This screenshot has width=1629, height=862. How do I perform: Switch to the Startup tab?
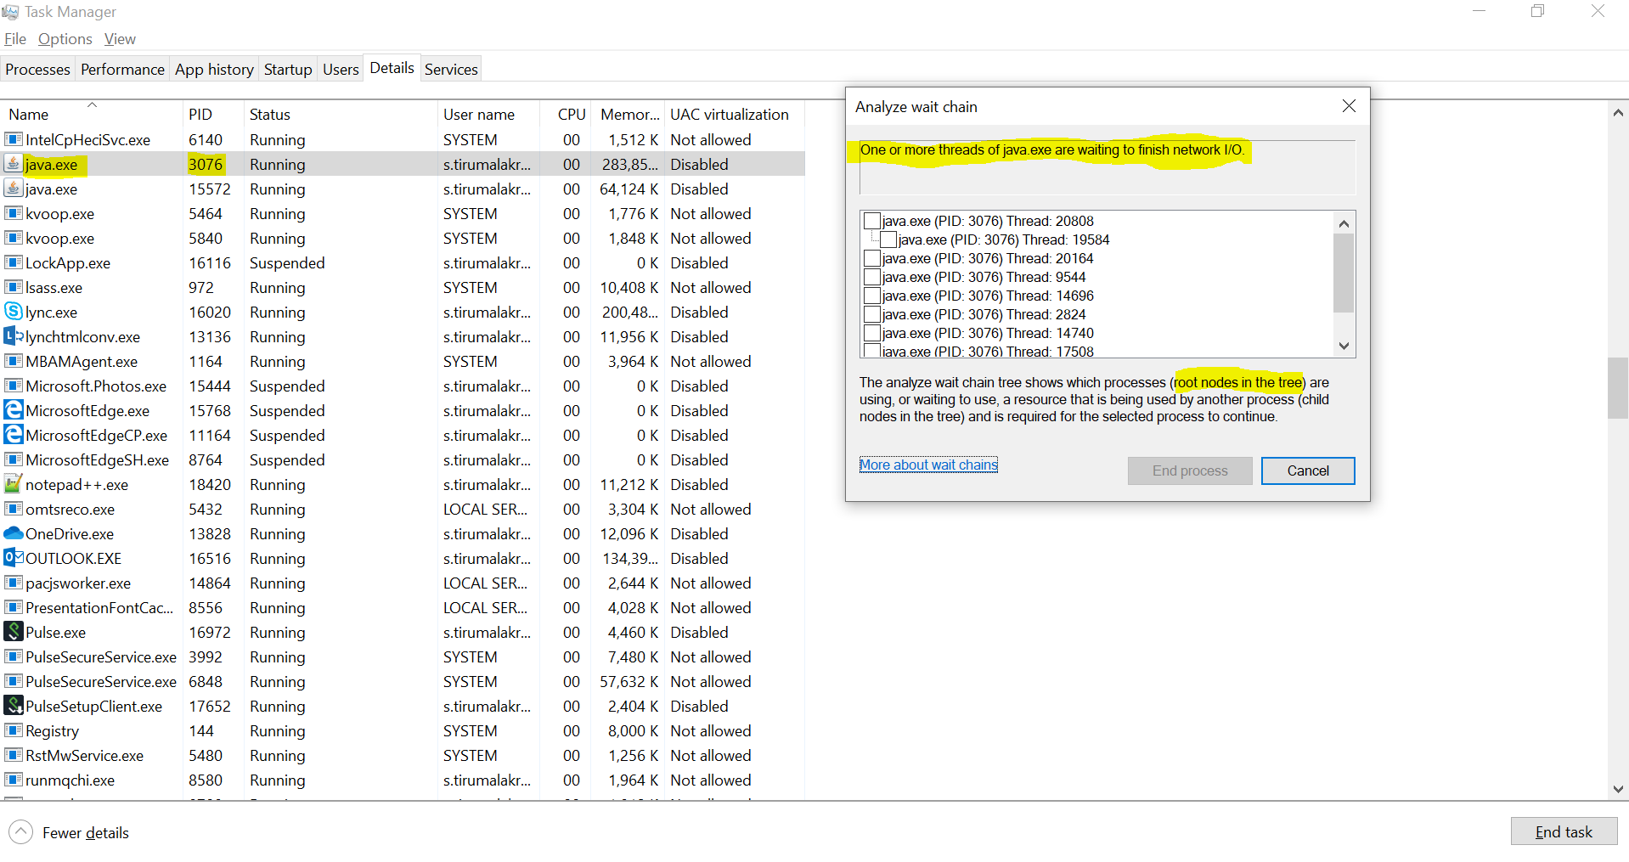pos(288,69)
